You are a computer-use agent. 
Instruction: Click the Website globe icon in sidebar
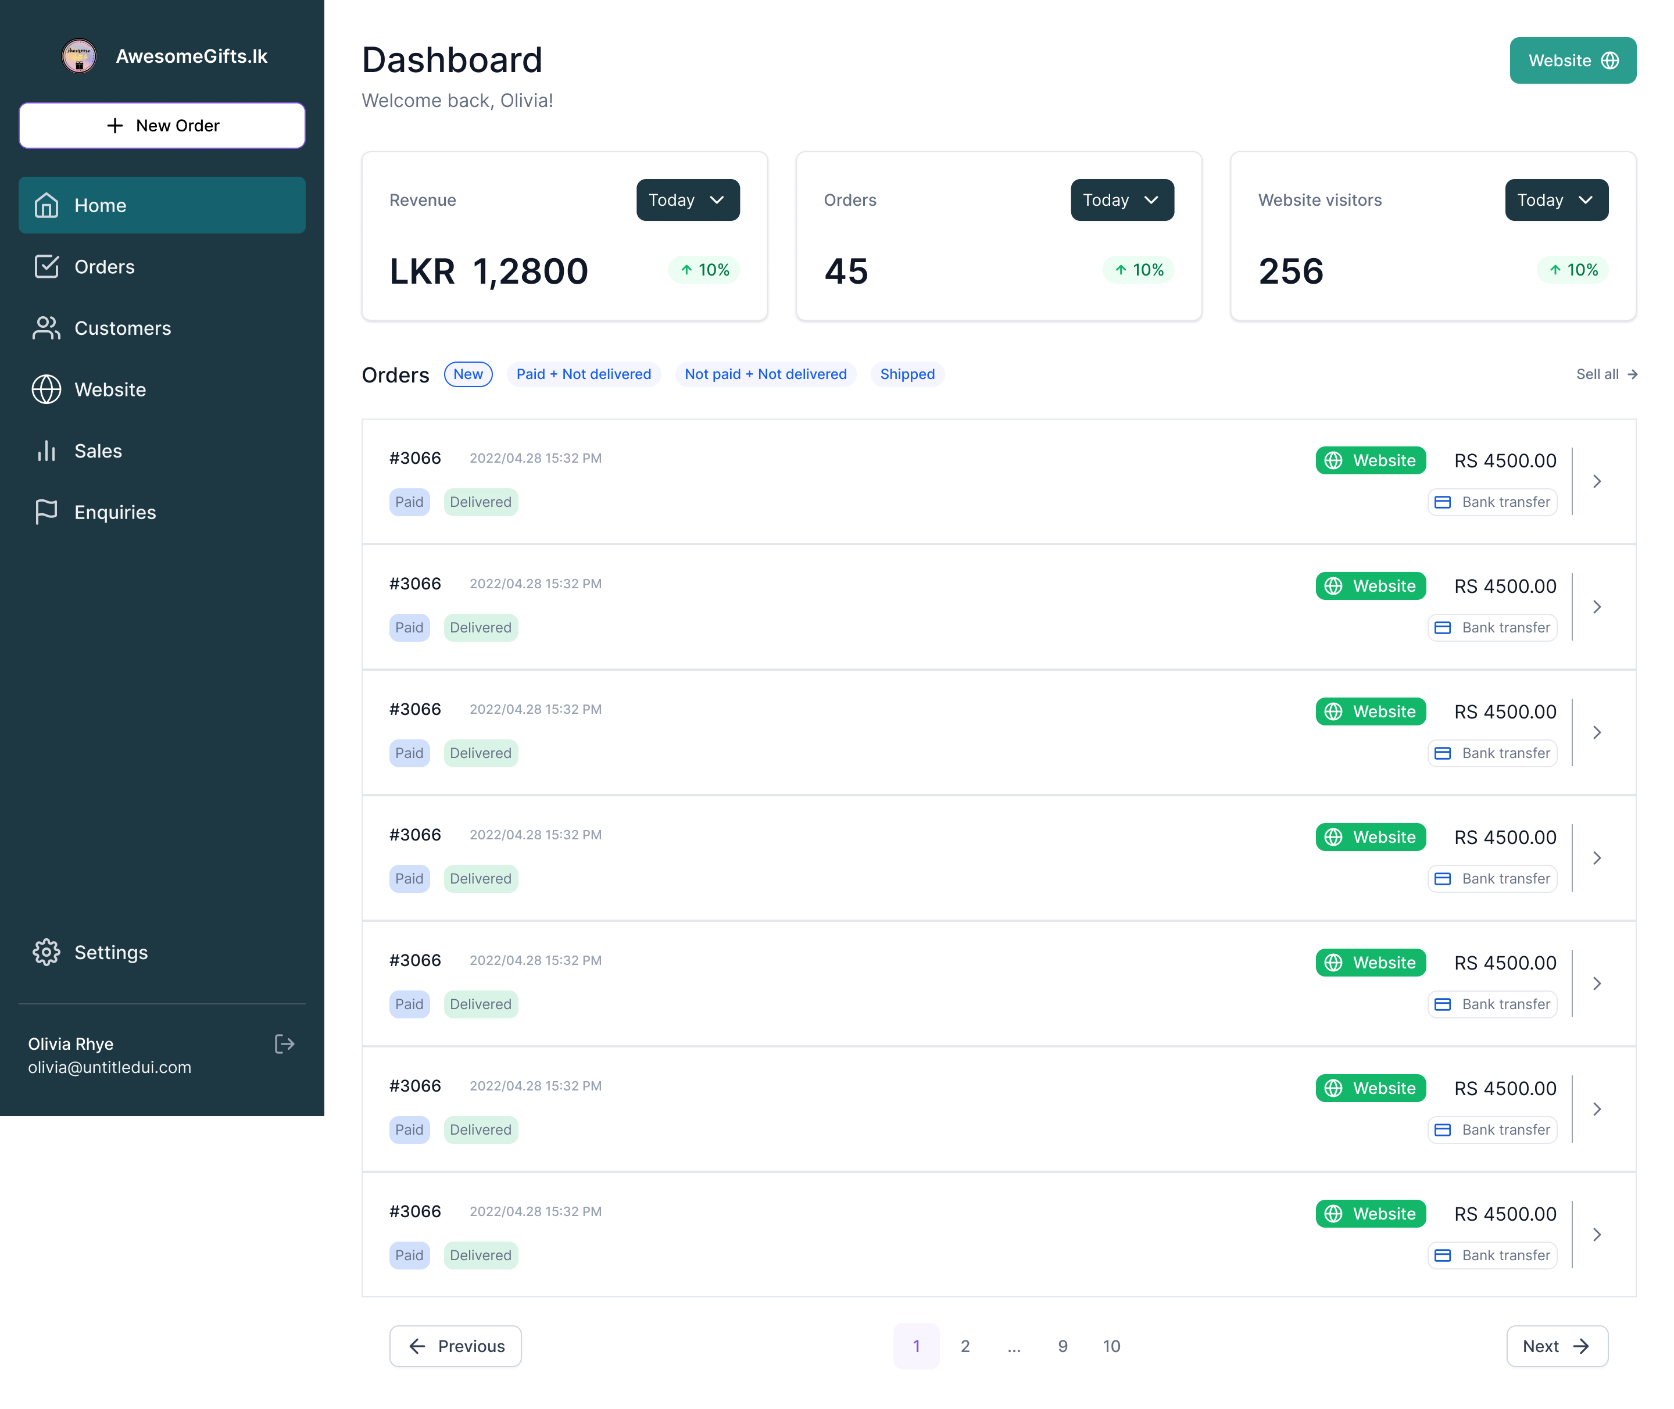(x=46, y=390)
